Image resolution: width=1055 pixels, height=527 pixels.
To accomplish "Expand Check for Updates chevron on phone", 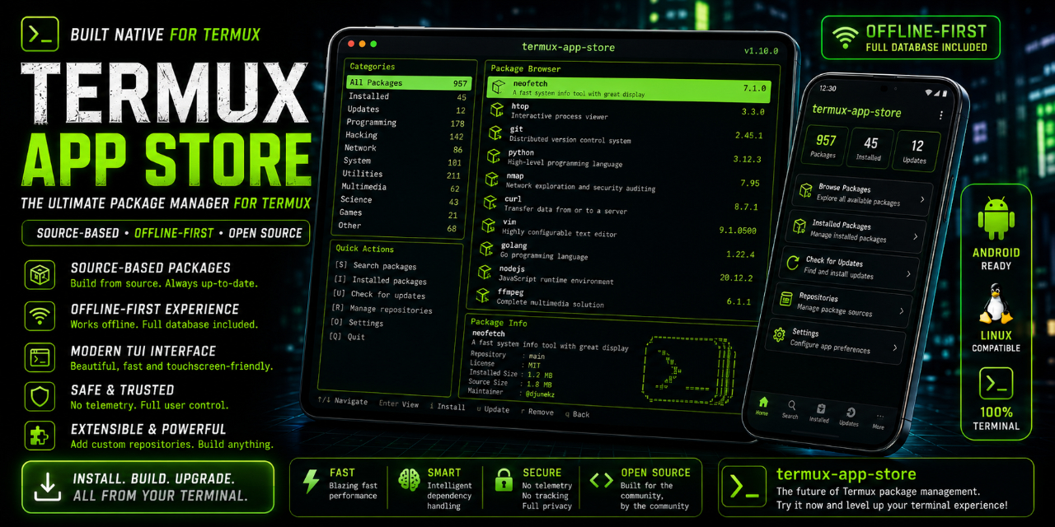I will click(908, 274).
